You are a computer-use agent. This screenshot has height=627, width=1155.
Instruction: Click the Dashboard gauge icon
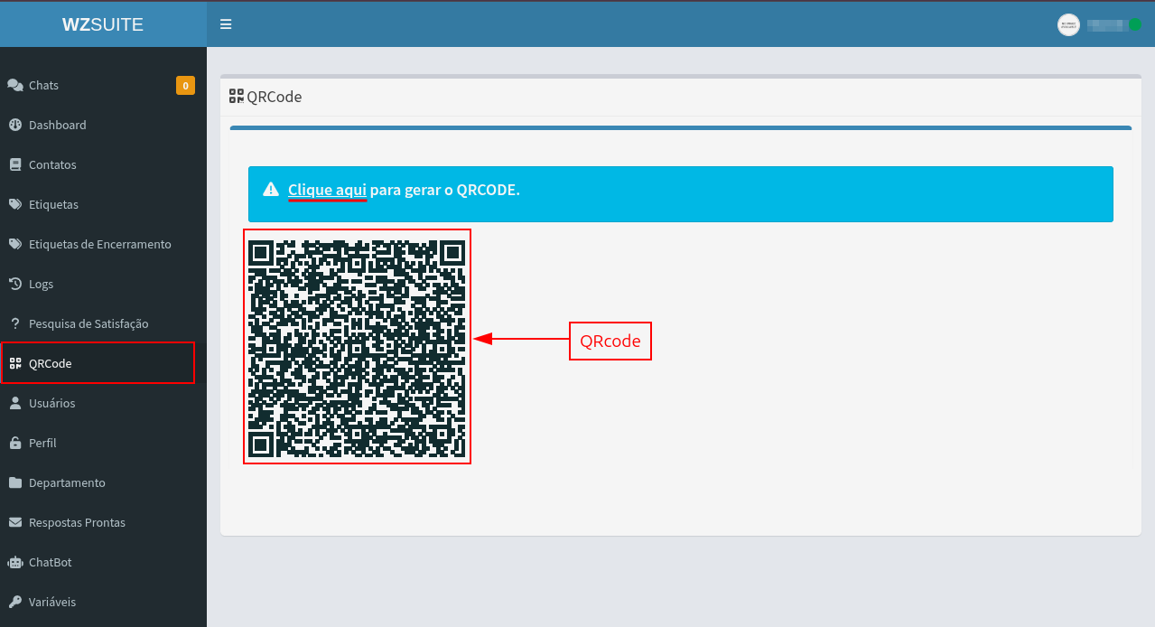pos(15,125)
